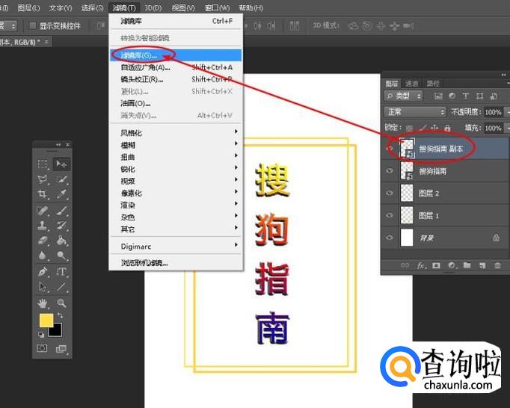Image resolution: width=510 pixels, height=408 pixels.
Task: Enable the 显示变换控件 checkbox
Action: pyautogui.click(x=33, y=25)
